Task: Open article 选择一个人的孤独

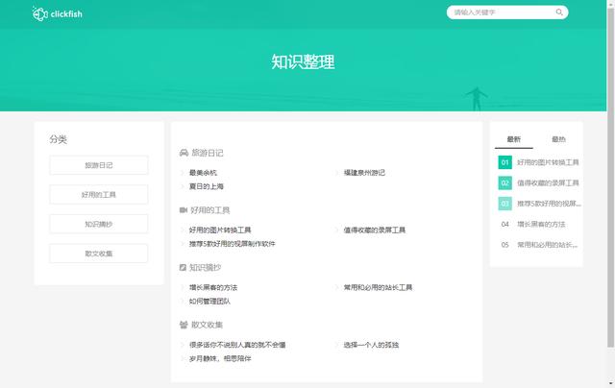Action: 371,345
